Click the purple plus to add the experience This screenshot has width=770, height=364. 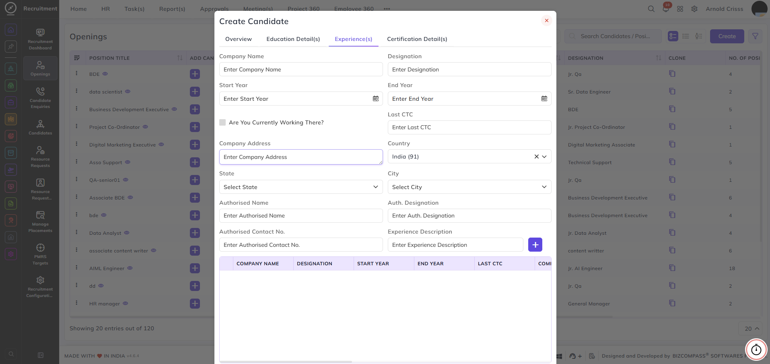click(x=535, y=245)
